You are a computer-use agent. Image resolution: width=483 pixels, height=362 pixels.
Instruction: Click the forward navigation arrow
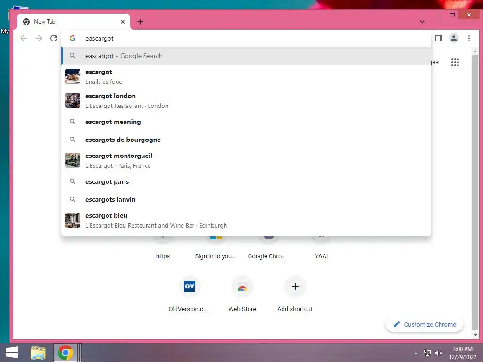(39, 38)
